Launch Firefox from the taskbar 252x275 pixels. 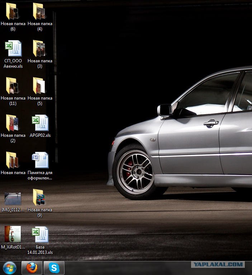click(x=32, y=267)
